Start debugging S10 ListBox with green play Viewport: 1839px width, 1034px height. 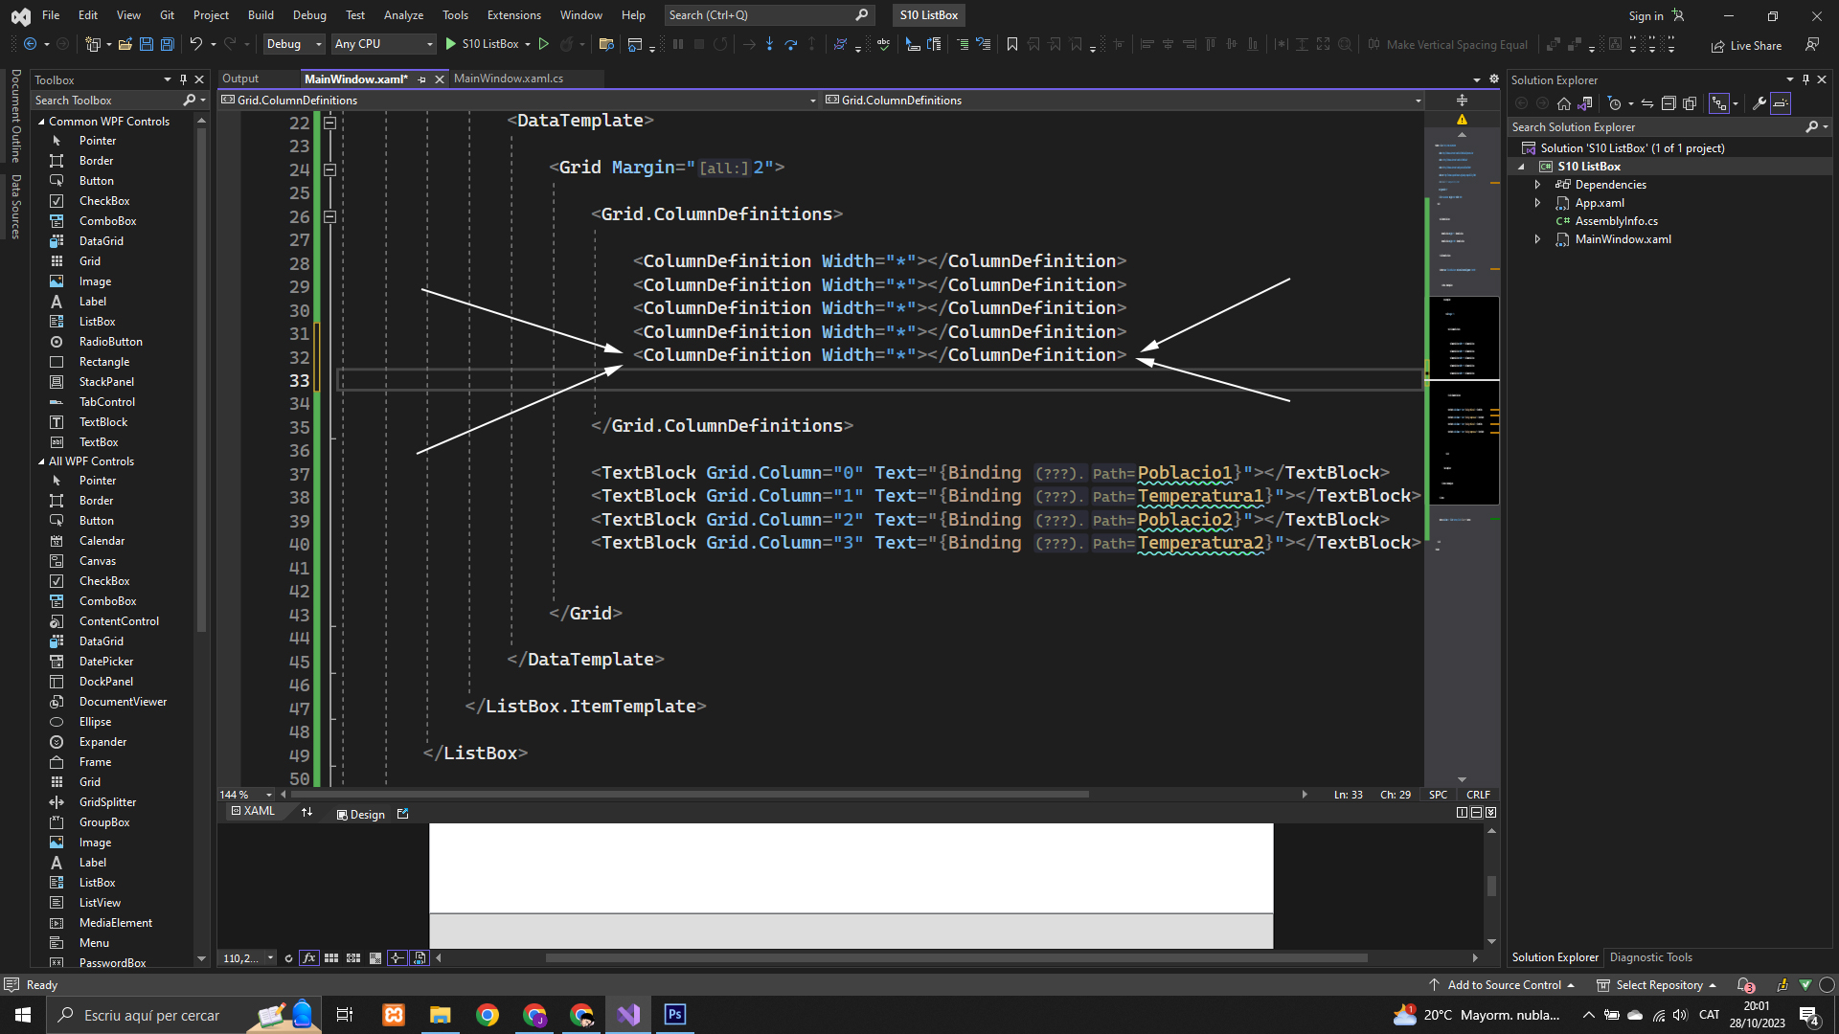pos(451,44)
